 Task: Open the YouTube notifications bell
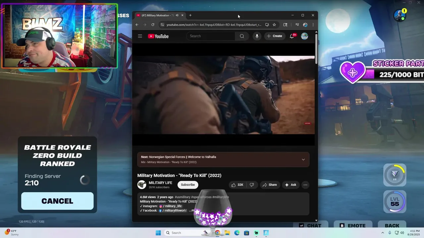[292, 36]
